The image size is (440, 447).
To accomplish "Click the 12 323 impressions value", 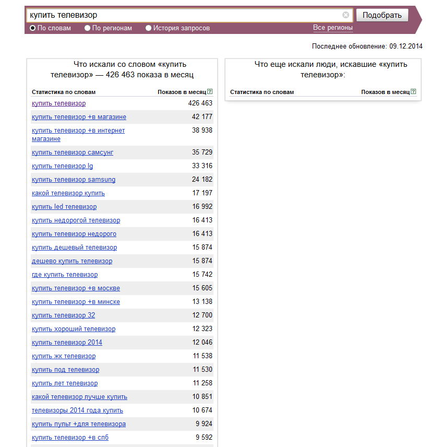I will (202, 329).
